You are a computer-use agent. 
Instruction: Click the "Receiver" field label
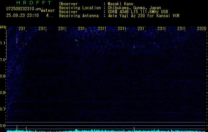click(68, 12)
